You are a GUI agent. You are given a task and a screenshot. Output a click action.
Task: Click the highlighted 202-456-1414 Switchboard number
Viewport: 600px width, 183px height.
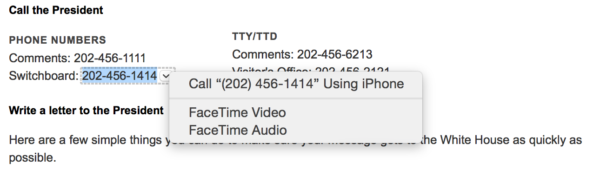point(120,75)
